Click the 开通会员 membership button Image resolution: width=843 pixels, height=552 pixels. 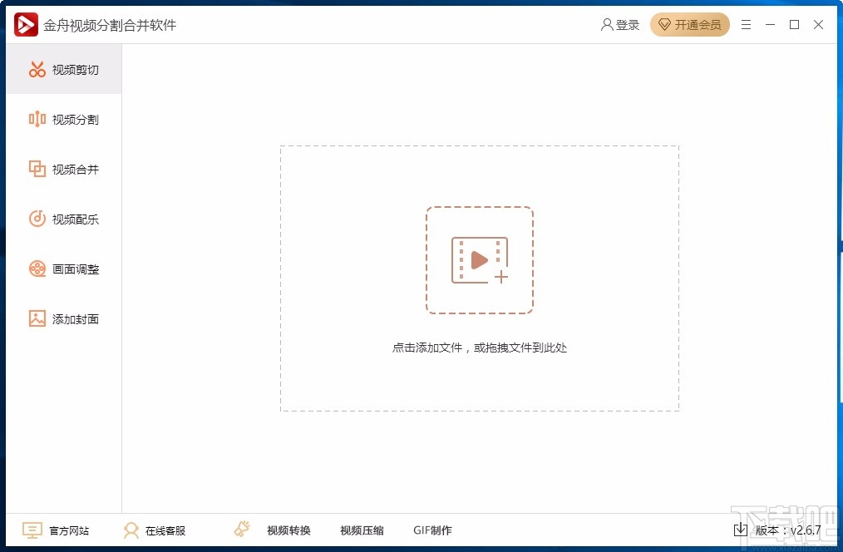[x=690, y=25]
